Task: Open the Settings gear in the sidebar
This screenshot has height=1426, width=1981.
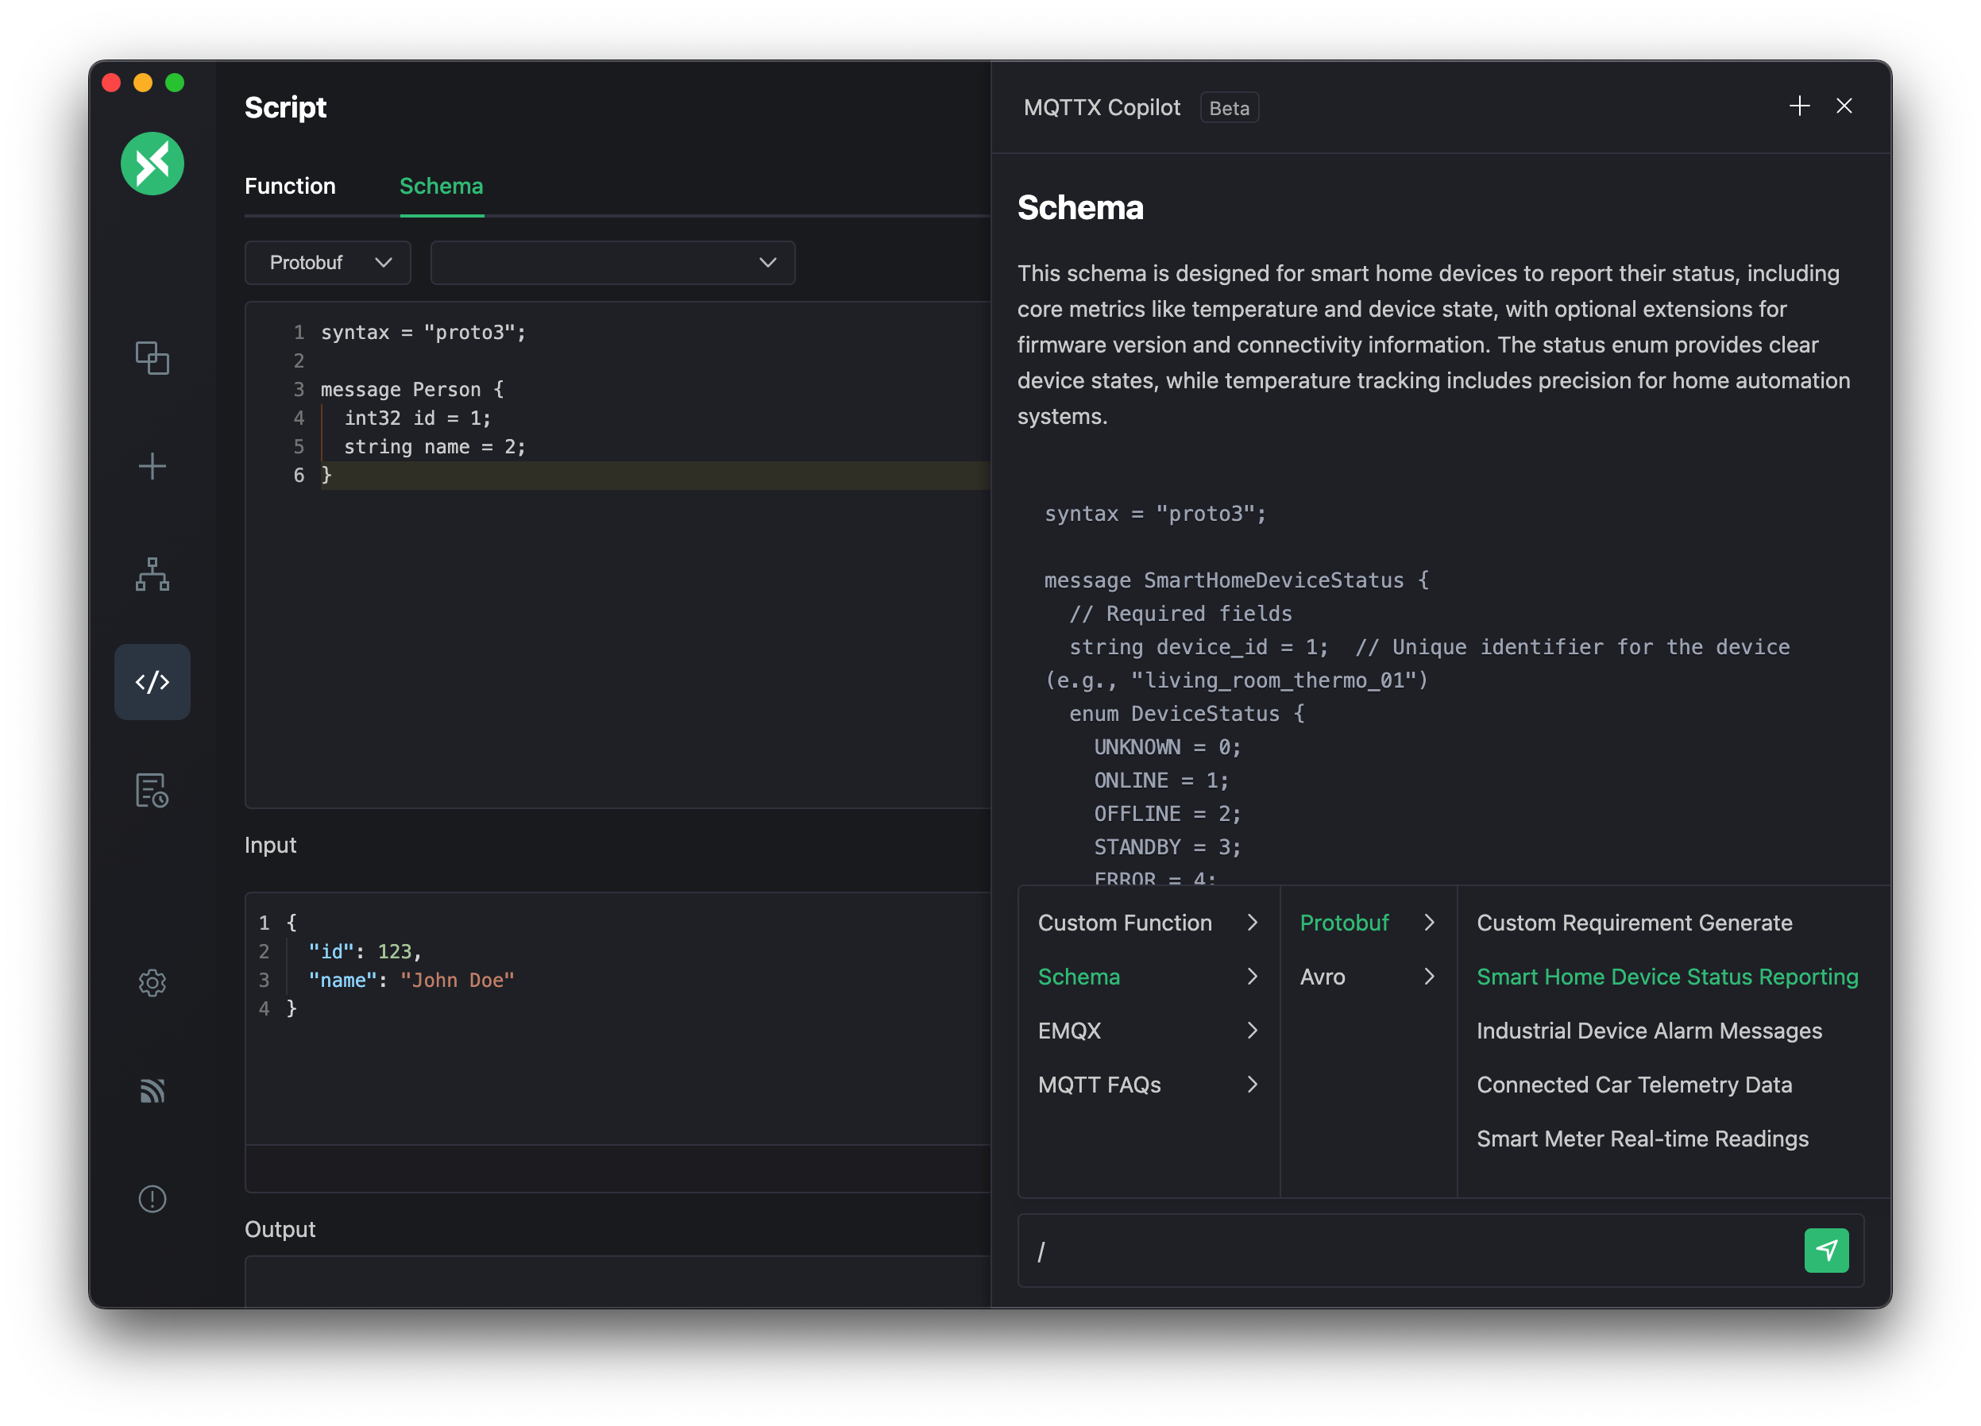Action: 152,982
